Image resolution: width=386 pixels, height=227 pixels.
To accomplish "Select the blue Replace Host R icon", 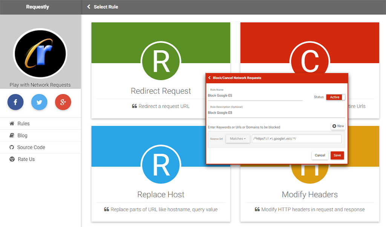I will click(161, 164).
